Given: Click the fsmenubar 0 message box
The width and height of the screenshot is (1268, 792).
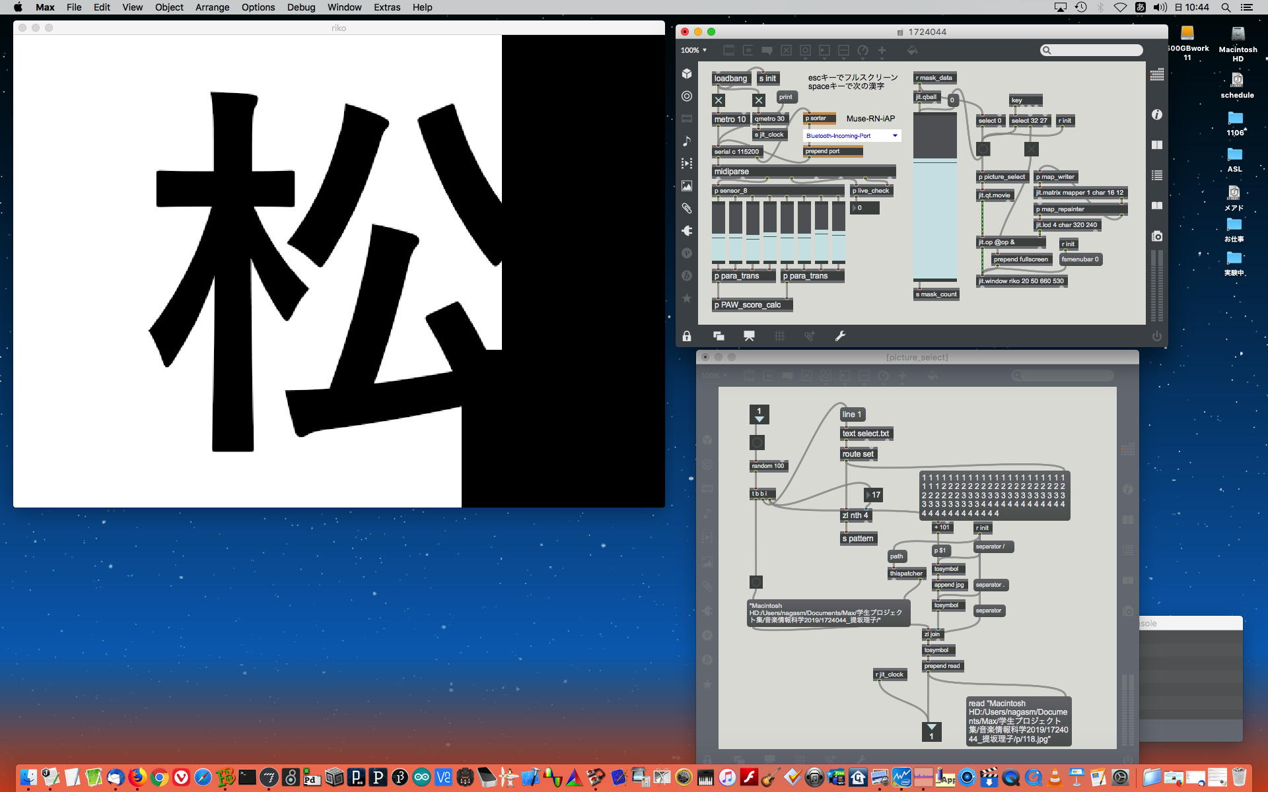Looking at the screenshot, I should point(1080,259).
